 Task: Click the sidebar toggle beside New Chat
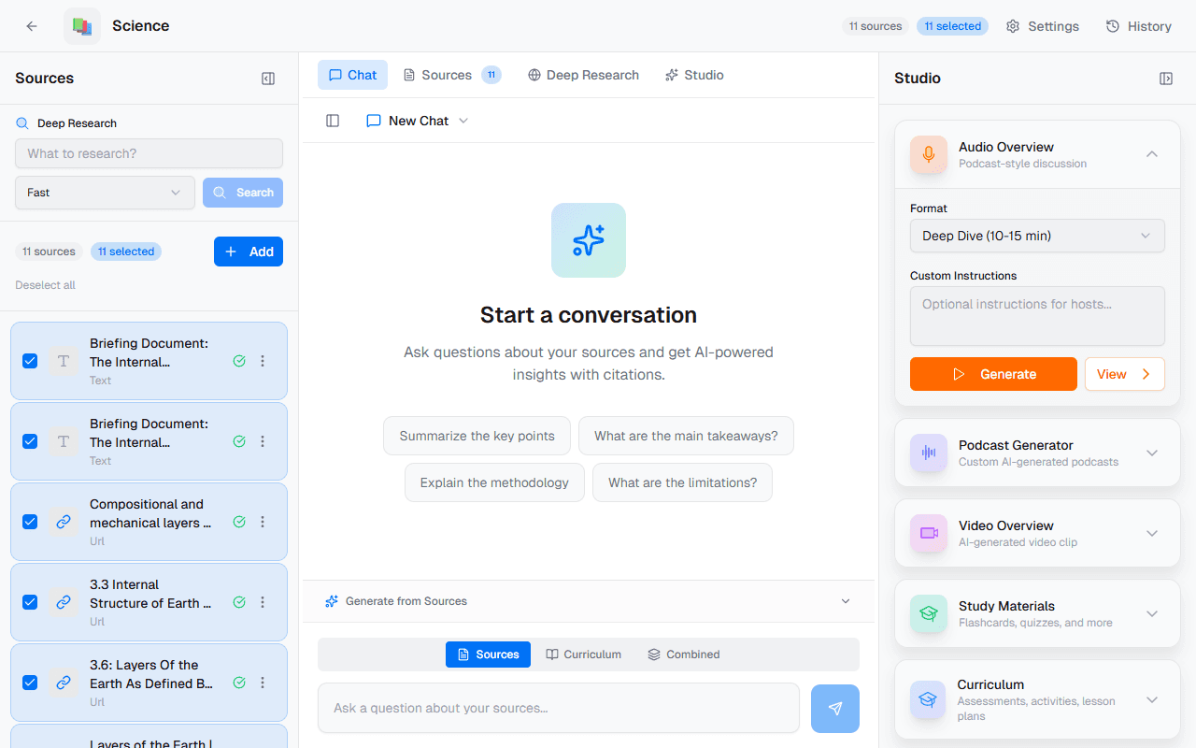pos(333,121)
